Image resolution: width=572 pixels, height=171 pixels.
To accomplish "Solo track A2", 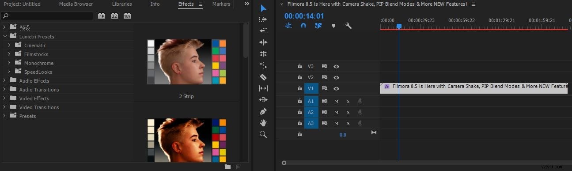I will tap(348, 112).
